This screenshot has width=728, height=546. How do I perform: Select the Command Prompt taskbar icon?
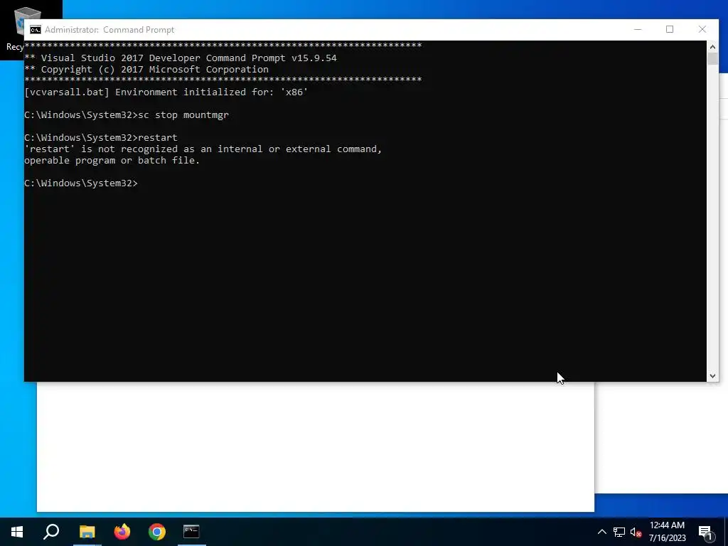click(191, 532)
